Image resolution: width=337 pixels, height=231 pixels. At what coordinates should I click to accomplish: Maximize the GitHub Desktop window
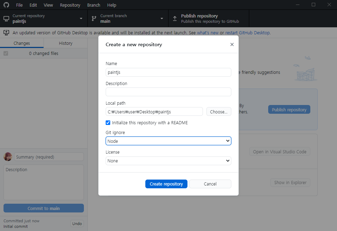pyautogui.click(x=313, y=5)
